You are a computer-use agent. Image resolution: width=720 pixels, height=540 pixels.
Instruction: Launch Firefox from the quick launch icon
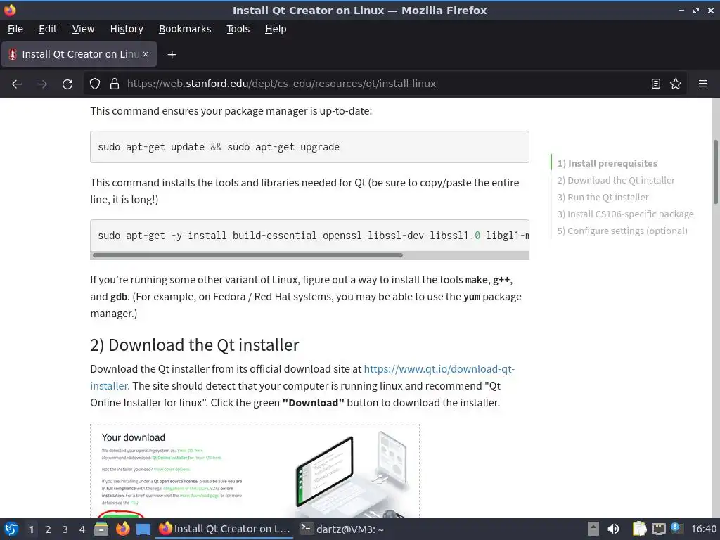point(122,529)
